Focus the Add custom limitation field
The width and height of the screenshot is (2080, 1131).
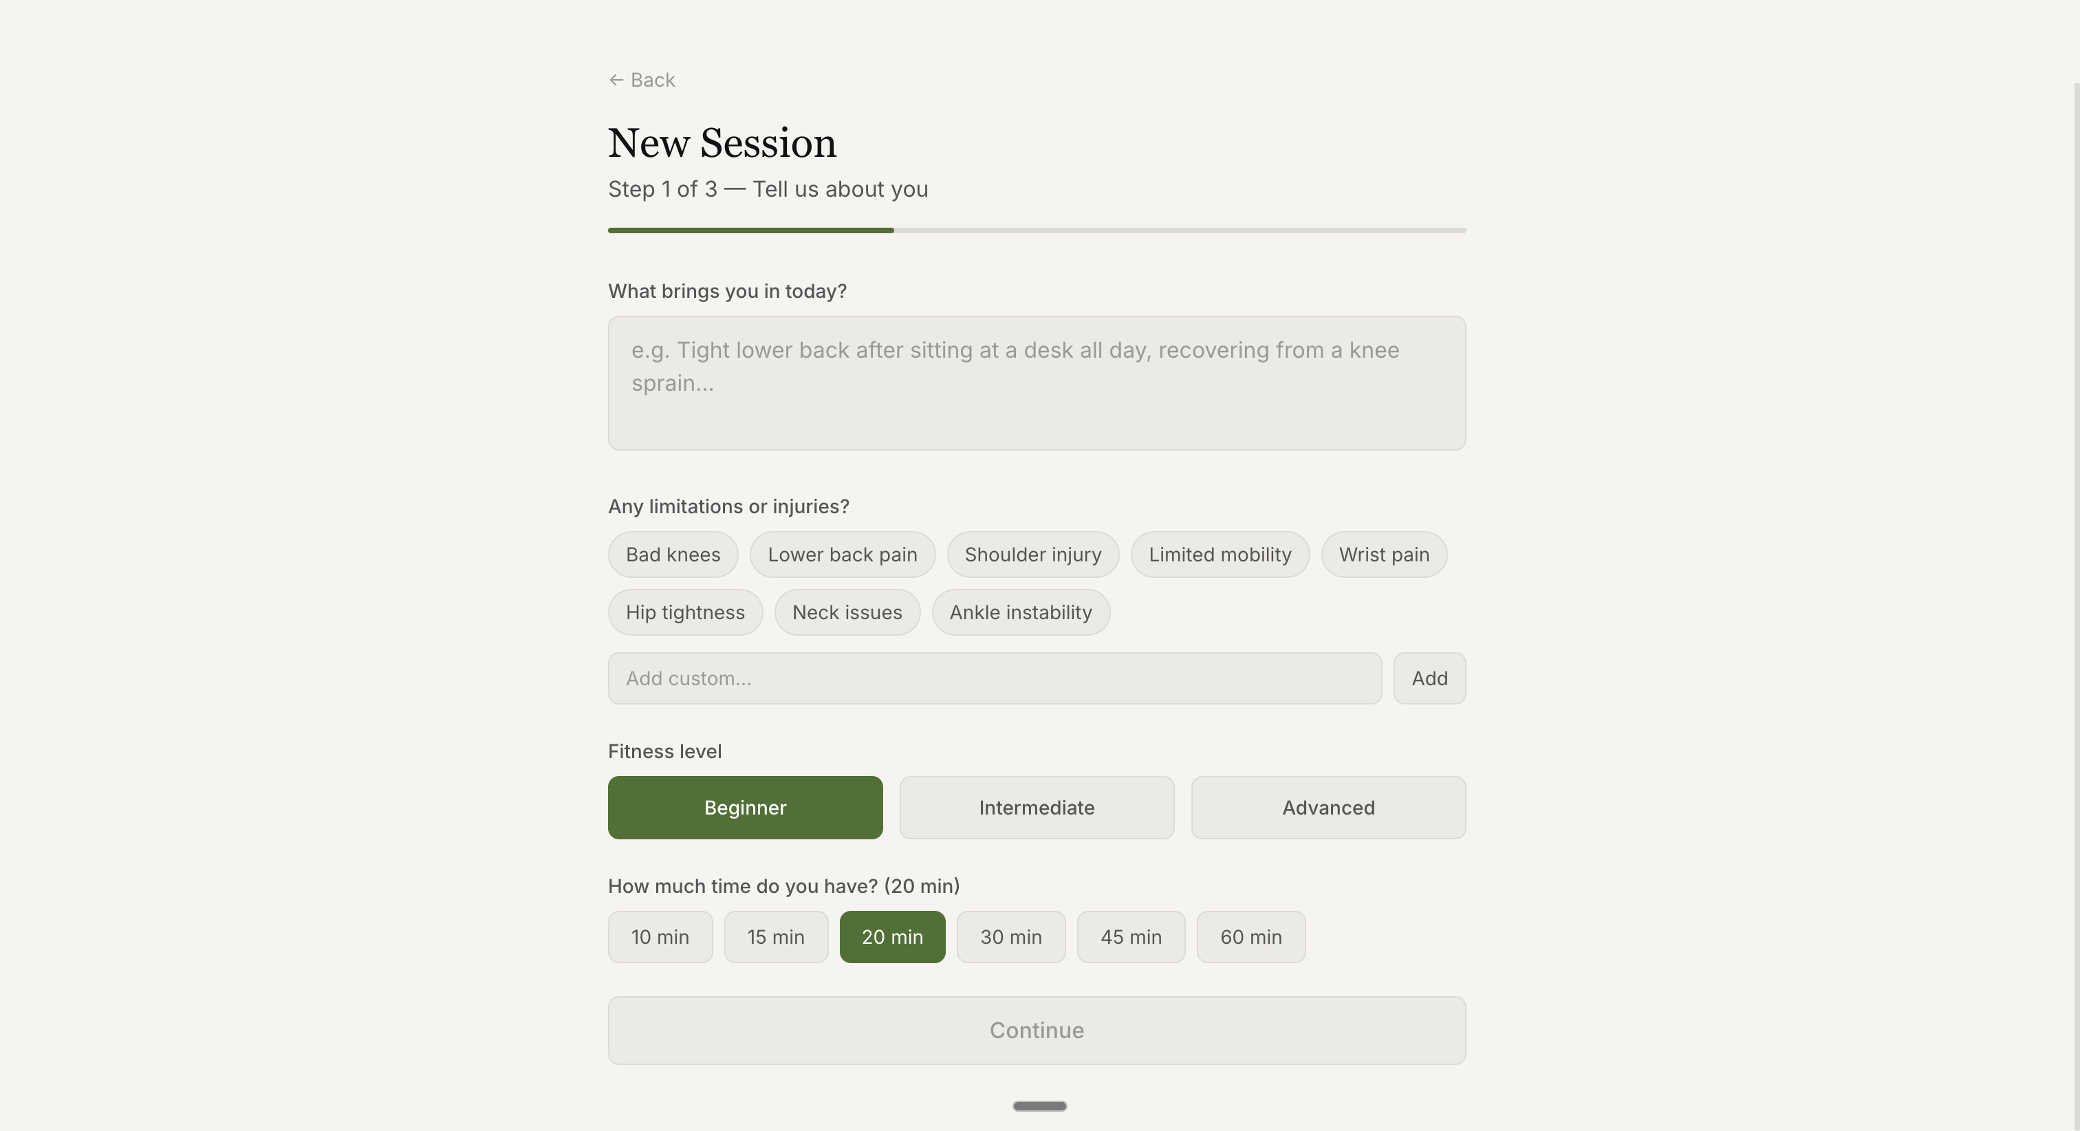(x=995, y=678)
